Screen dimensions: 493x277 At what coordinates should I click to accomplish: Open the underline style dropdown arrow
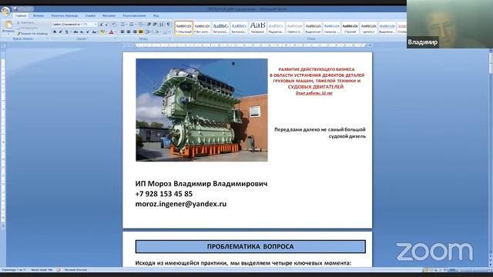70,32
